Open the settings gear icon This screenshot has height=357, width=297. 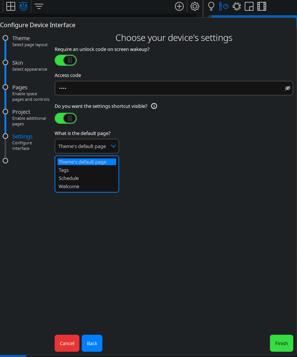coord(195,6)
